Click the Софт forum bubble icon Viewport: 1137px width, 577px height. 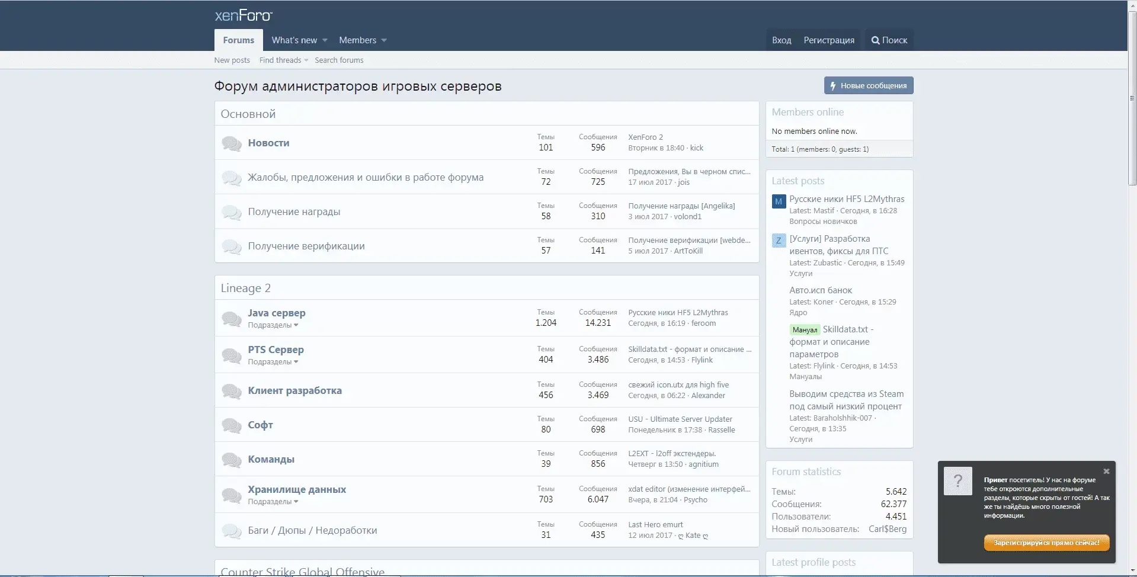(x=231, y=425)
